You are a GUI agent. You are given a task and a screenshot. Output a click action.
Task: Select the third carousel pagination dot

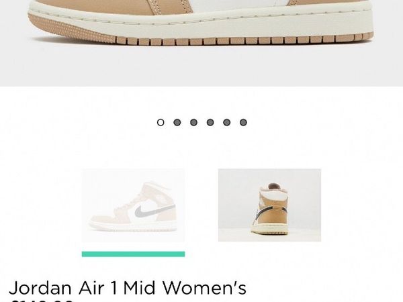194,123
